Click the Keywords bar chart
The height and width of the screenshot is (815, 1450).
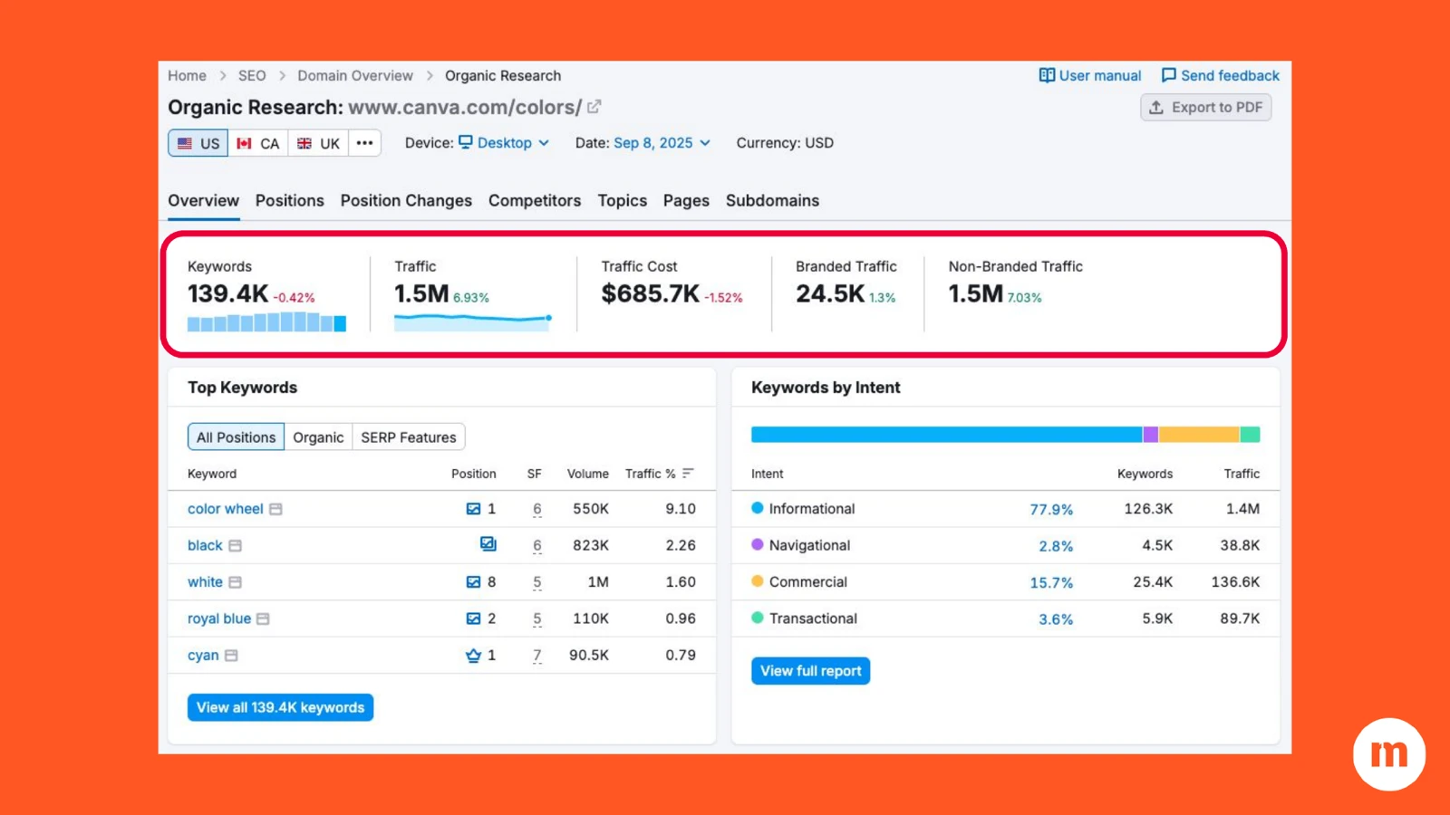[266, 321]
